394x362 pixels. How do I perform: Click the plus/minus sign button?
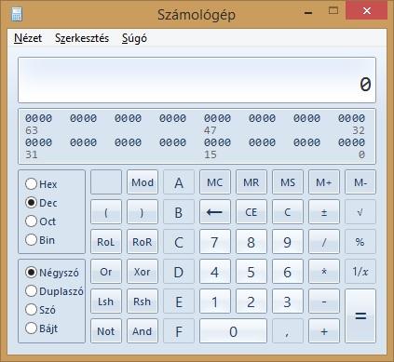pyautogui.click(x=324, y=212)
